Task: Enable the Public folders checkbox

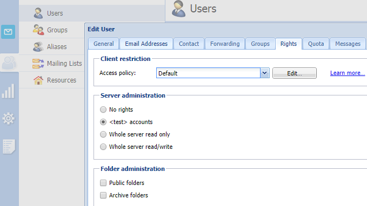Action: point(103,183)
